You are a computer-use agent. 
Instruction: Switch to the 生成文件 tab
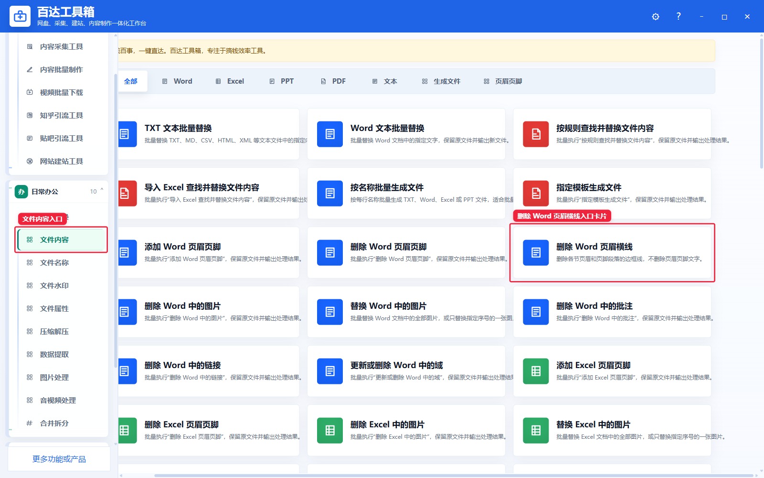pyautogui.click(x=441, y=81)
